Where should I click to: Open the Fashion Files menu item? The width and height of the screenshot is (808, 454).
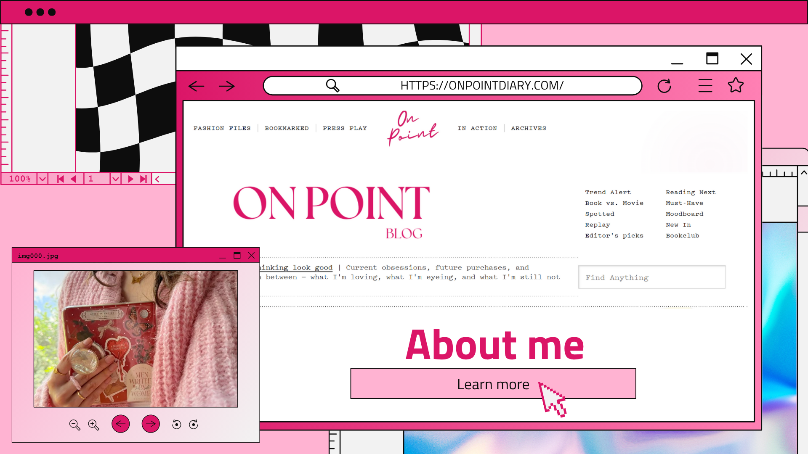222,128
